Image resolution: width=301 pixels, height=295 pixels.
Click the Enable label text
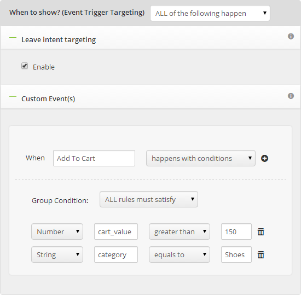point(44,67)
